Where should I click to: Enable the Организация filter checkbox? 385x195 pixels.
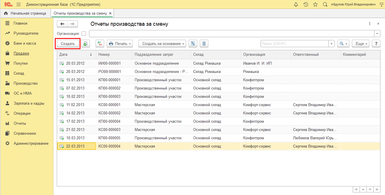coord(84,34)
